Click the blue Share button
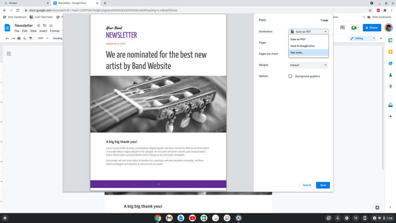Image resolution: width=396 pixels, height=223 pixels. pos(372,27)
